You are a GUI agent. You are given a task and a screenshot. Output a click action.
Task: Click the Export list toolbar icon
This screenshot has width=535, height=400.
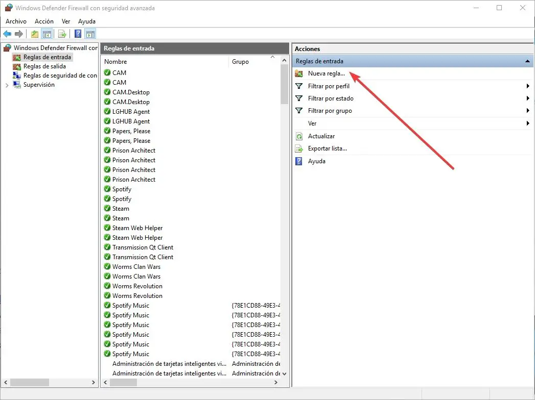(62, 34)
